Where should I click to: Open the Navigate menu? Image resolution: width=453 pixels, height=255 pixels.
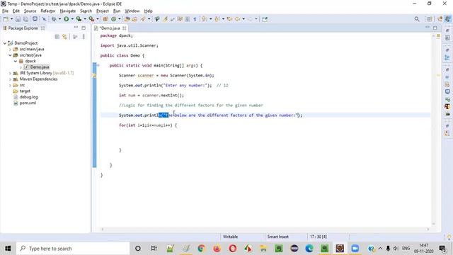click(x=68, y=11)
